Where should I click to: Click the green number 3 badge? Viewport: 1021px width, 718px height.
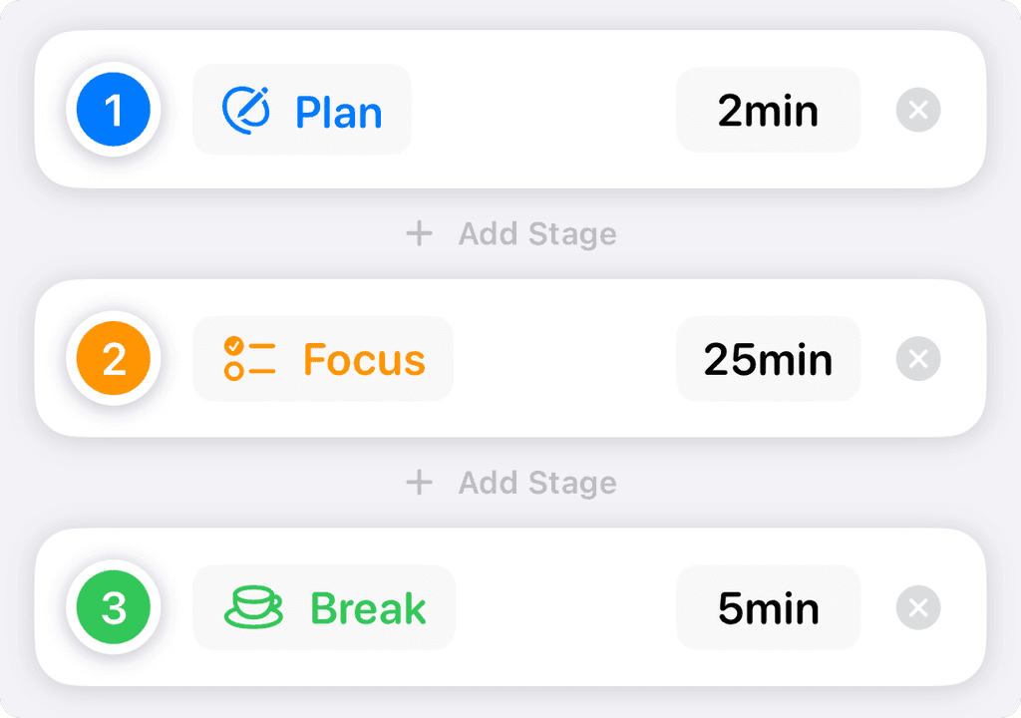[x=113, y=607]
